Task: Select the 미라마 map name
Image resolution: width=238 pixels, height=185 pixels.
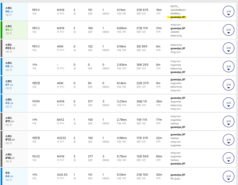Action: pos(36,101)
